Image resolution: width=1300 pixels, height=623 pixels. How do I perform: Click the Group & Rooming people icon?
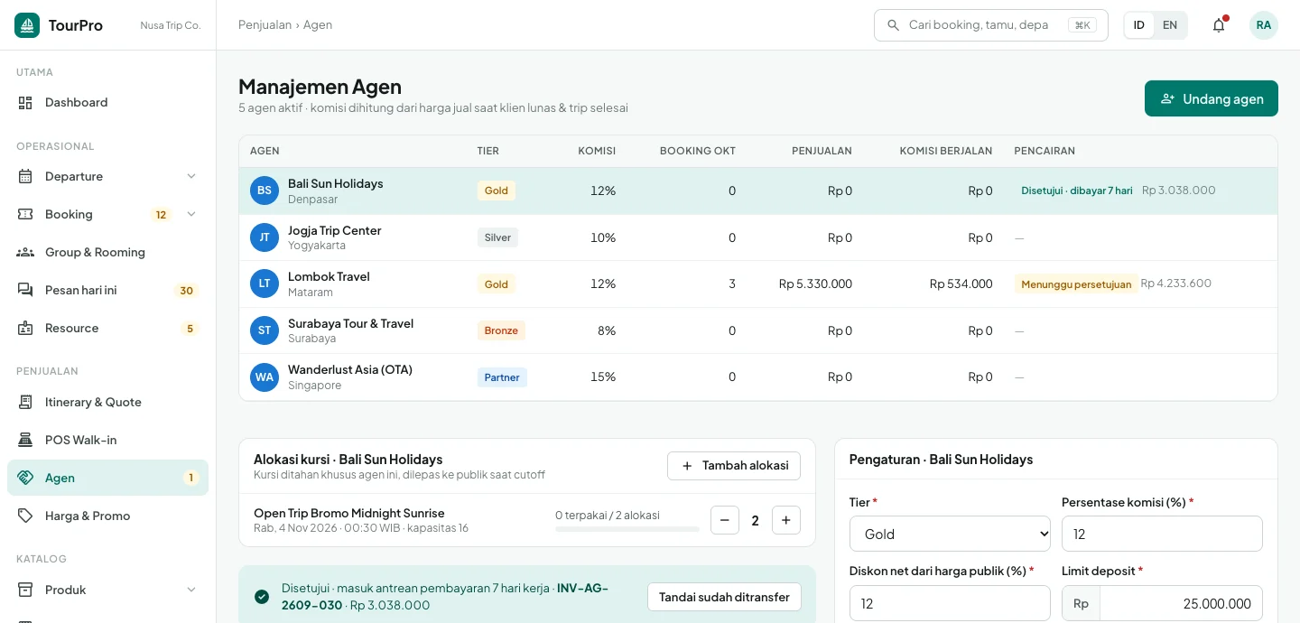[25, 252]
